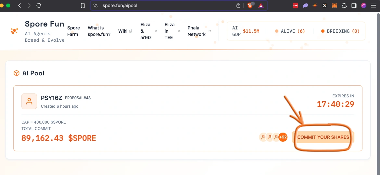Click the share icon in address bar

tap(238, 5)
